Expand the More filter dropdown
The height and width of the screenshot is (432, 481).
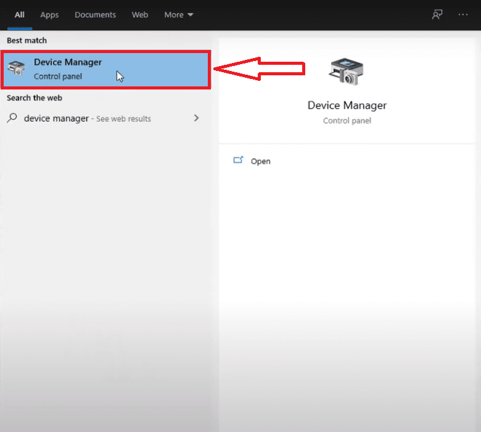coord(179,15)
